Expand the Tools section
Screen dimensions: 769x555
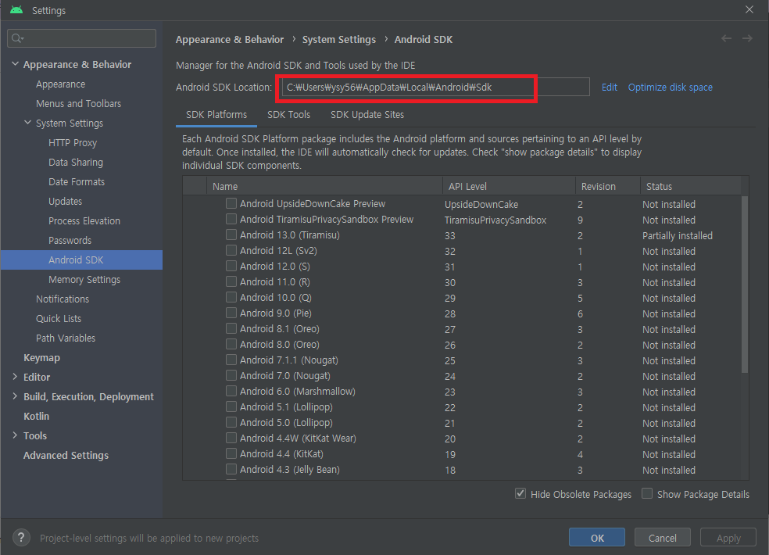coord(15,435)
